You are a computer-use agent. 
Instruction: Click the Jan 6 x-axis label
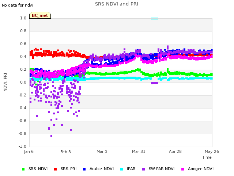pyautogui.click(x=29, y=151)
